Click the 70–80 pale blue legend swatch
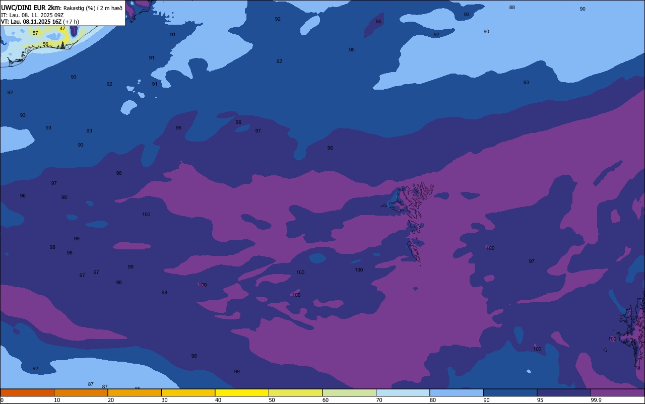Viewport: 645px width, 404px height. tap(403, 392)
